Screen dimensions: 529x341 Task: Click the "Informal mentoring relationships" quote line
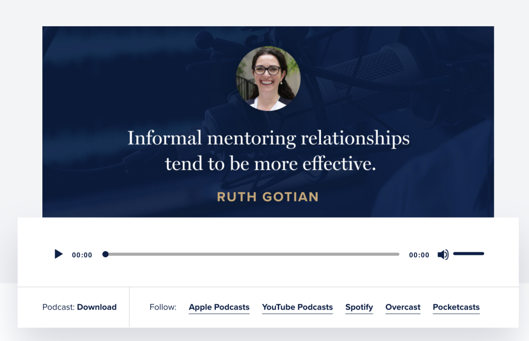268,138
